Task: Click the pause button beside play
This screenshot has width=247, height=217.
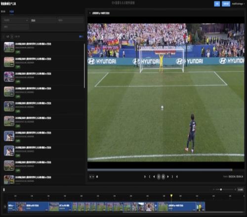Action: point(163,177)
